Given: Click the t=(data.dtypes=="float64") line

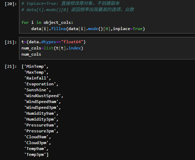Looking at the screenshot, I should click(54, 42).
